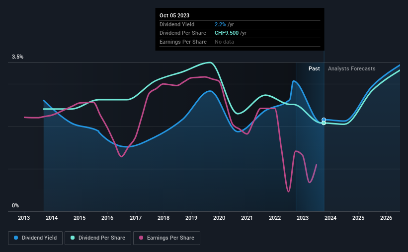
Task: Click the 2020 x-axis label
Action: [219, 218]
